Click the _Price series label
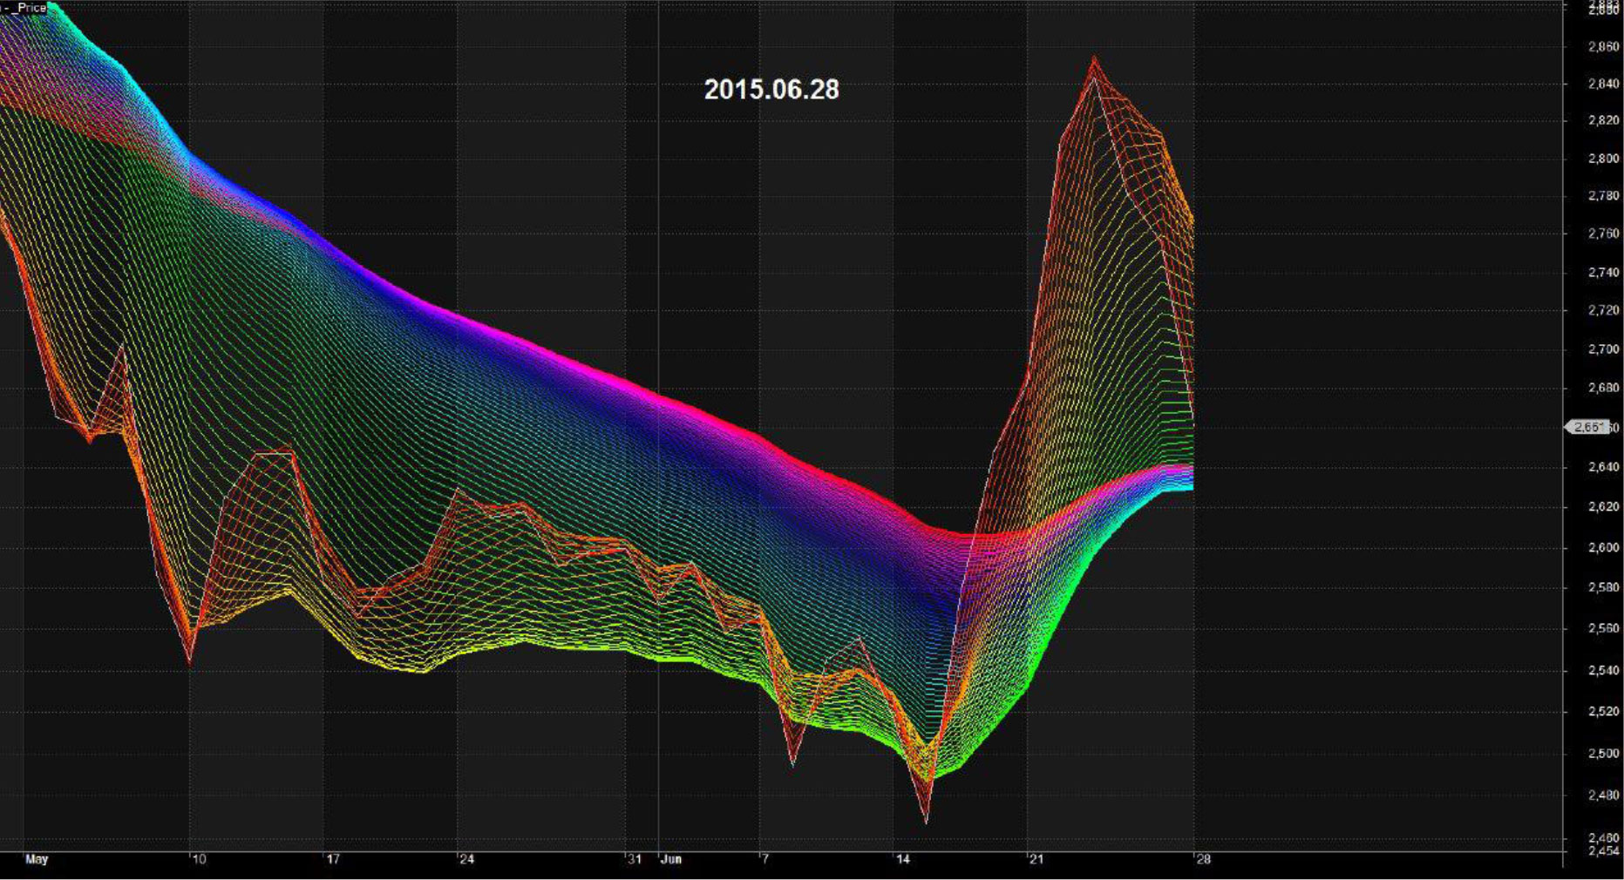Screen dimensions: 1624x880 click(31, 8)
